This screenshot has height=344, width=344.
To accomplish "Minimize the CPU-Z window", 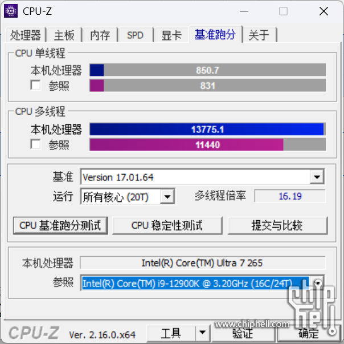I will pyautogui.click(x=244, y=11).
